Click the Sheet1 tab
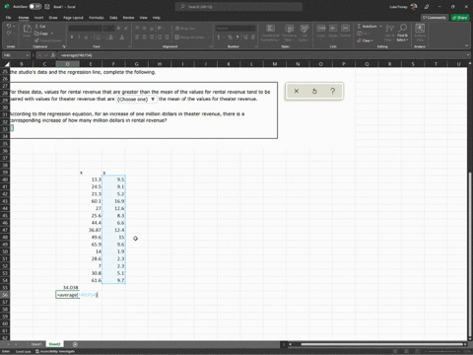Viewport: 473px width, 355px height. click(36, 344)
